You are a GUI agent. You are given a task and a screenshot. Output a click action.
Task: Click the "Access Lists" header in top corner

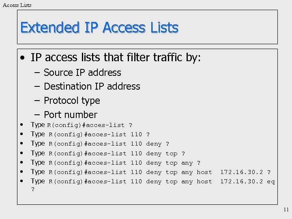17,5
